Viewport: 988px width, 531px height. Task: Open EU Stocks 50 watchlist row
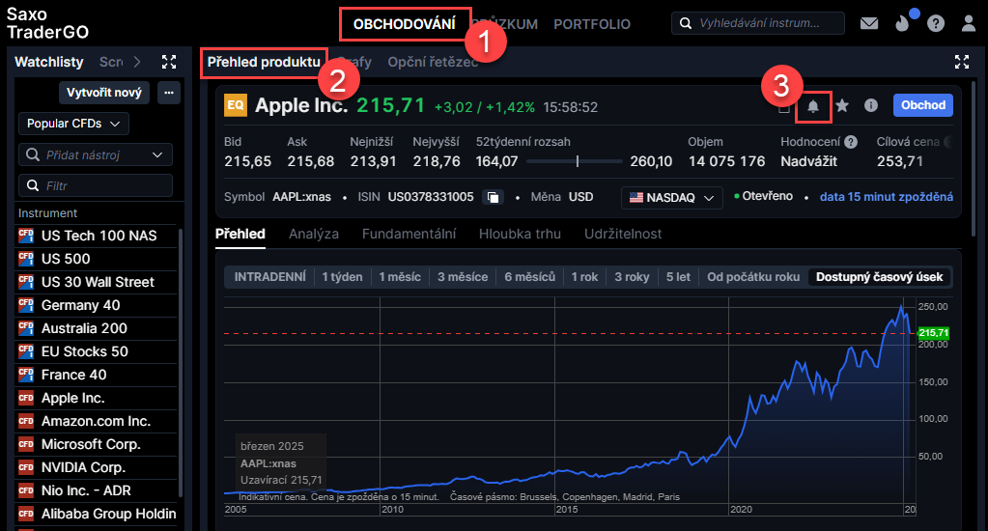click(x=96, y=351)
